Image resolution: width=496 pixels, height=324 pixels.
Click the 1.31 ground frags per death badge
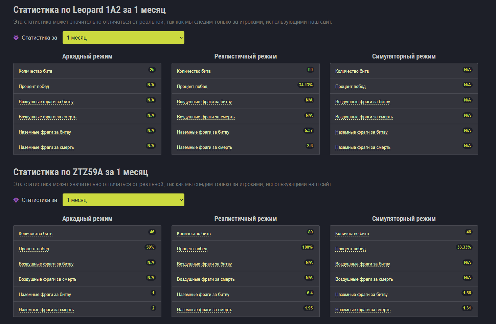tap(467, 308)
